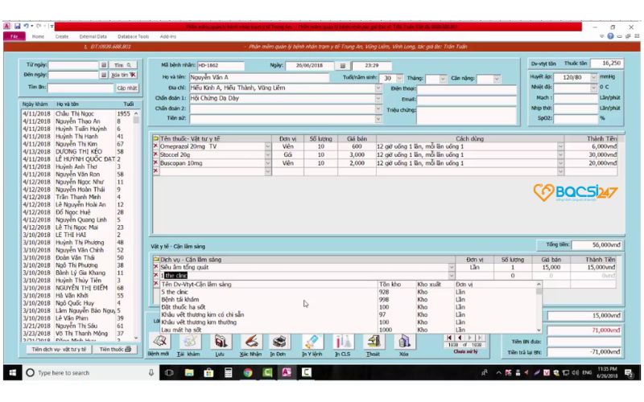Open the External Data ribbon tab
Screen dimensions: 644x402
(x=93, y=36)
